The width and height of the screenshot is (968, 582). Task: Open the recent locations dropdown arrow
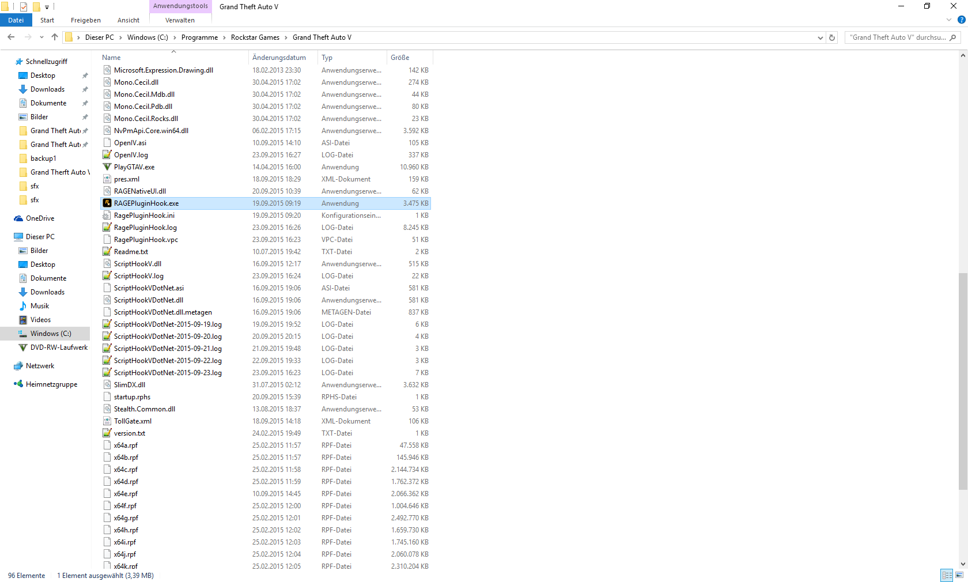[41, 37]
